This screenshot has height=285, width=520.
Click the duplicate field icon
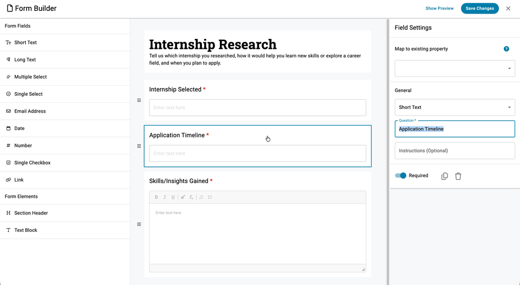point(445,176)
